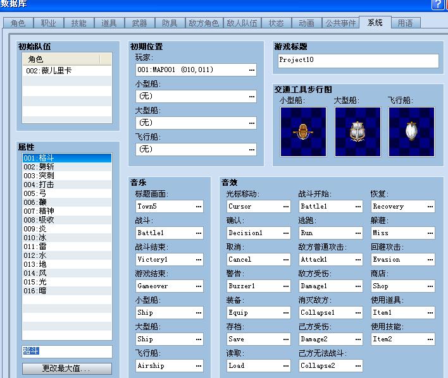Open Damage1 enemy damage sound selector
Viewport: 448px width, 378px height.
click(358, 286)
